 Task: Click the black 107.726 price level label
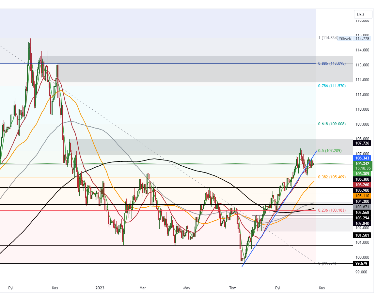tap(362, 143)
